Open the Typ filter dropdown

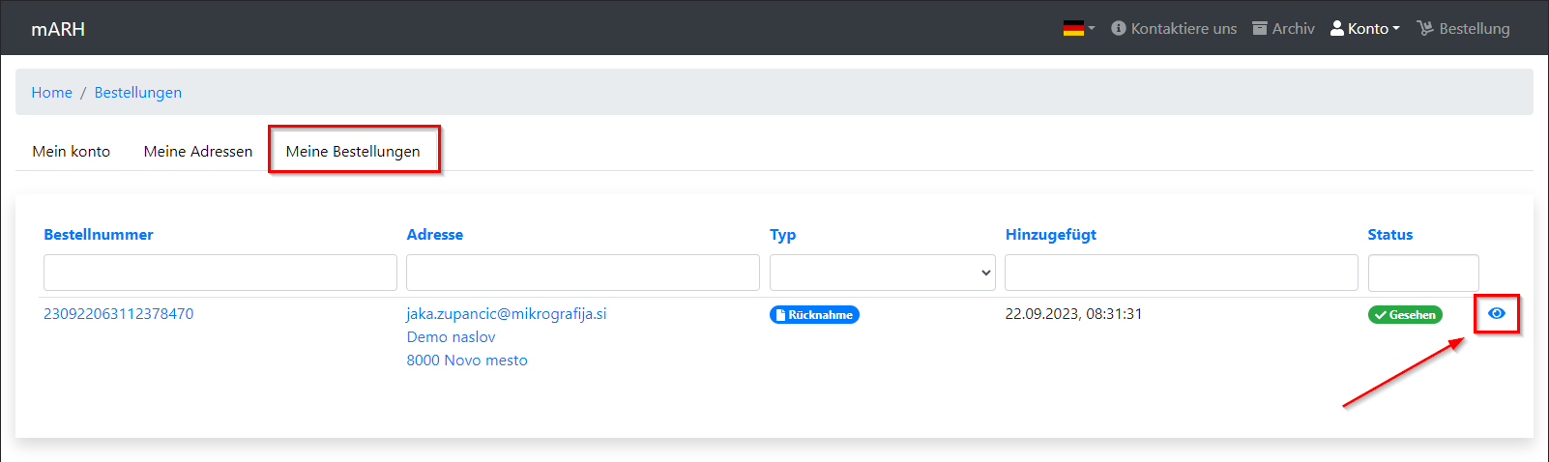pyautogui.click(x=882, y=273)
